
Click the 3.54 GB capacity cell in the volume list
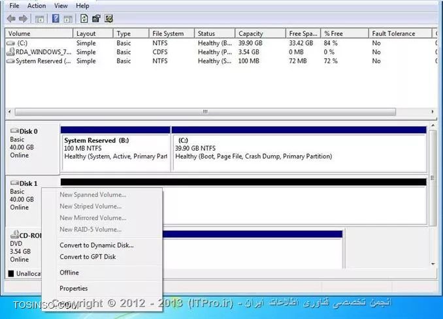(249, 52)
